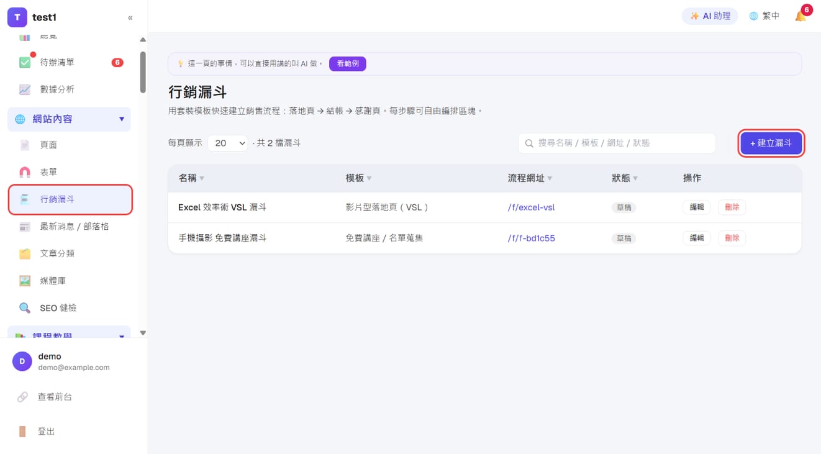
Task: Click the 待辦清單 checklist icon
Action: 25,62
